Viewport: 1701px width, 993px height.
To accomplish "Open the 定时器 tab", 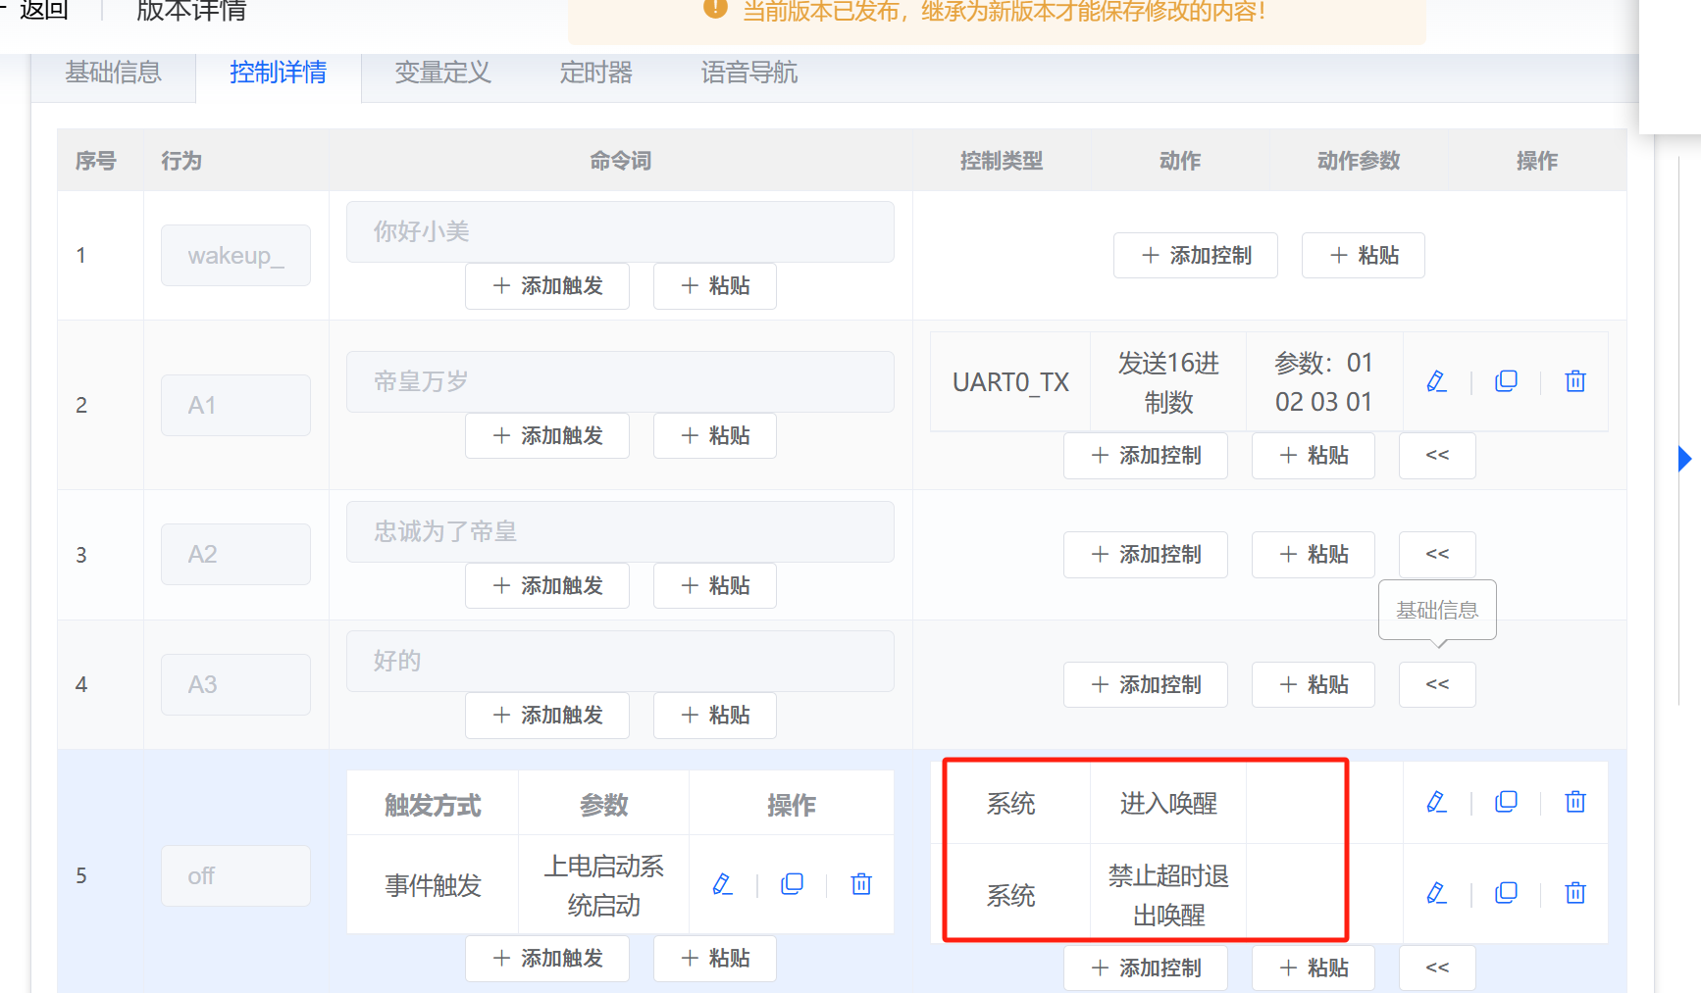I will click(595, 73).
